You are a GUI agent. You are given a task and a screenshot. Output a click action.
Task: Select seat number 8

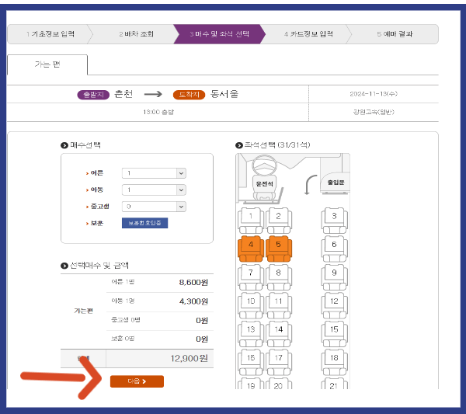pyautogui.click(x=279, y=277)
